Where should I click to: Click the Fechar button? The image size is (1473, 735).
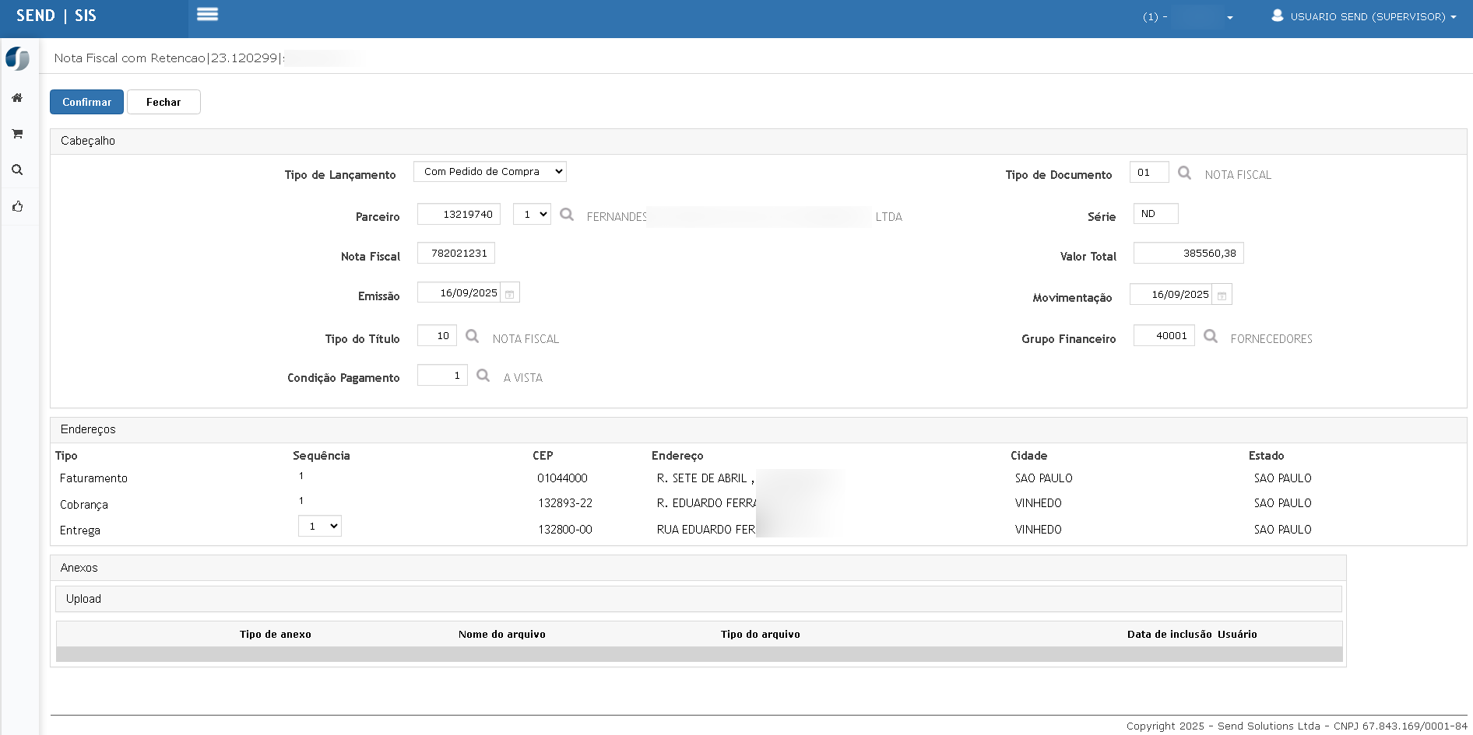pos(163,102)
